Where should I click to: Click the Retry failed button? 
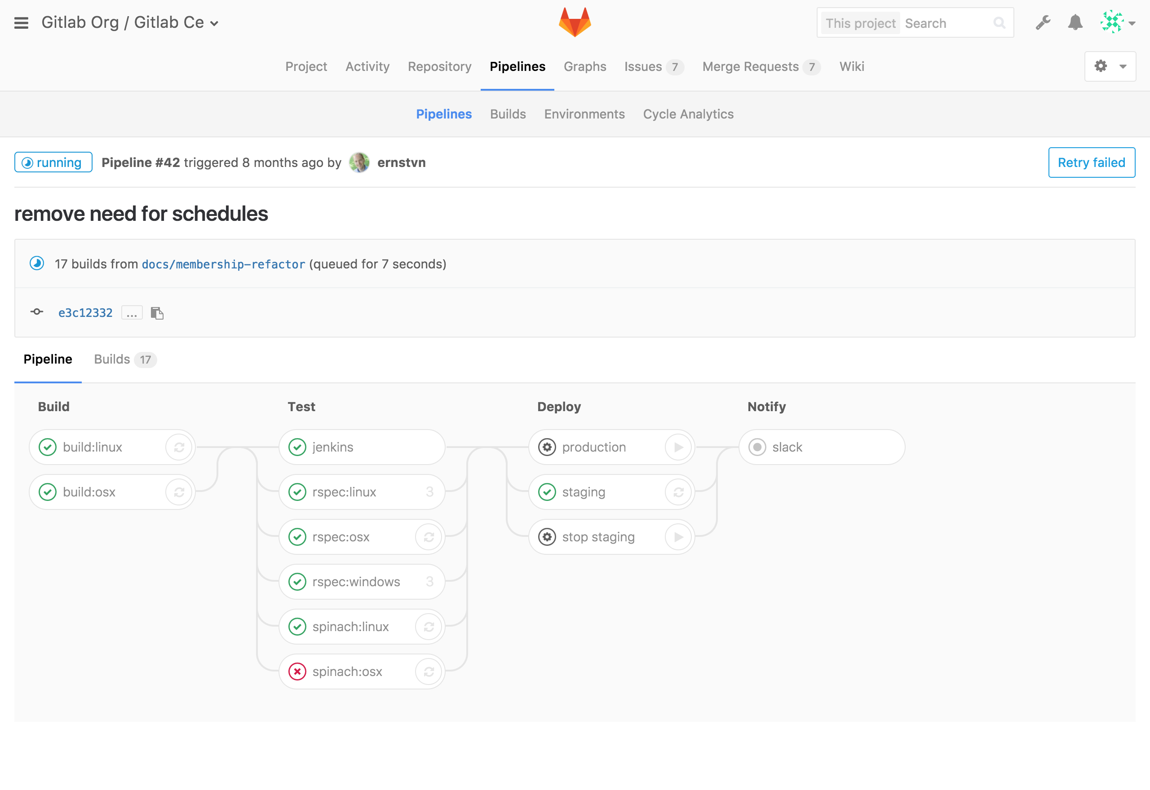tap(1091, 162)
